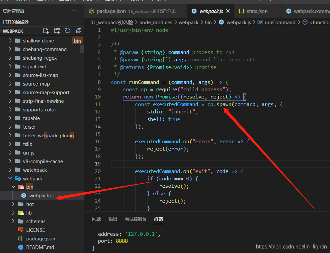The height and width of the screenshot is (253, 330).
Task: Click on 'child_process' string in line 9
Action: pos(203,90)
